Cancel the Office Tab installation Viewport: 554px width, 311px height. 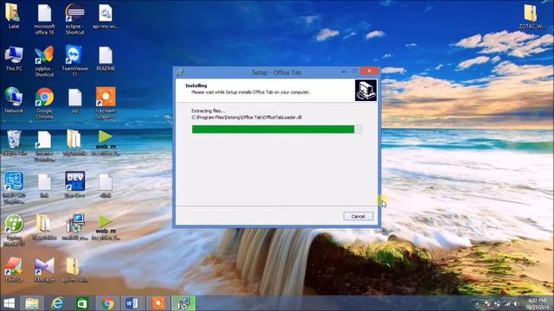(358, 216)
